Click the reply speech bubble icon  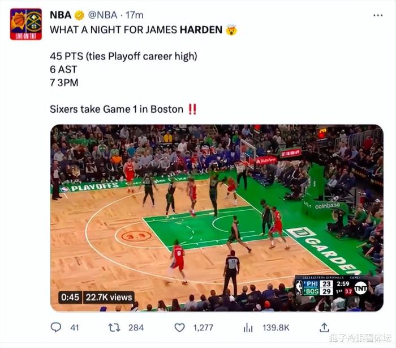coord(56,327)
